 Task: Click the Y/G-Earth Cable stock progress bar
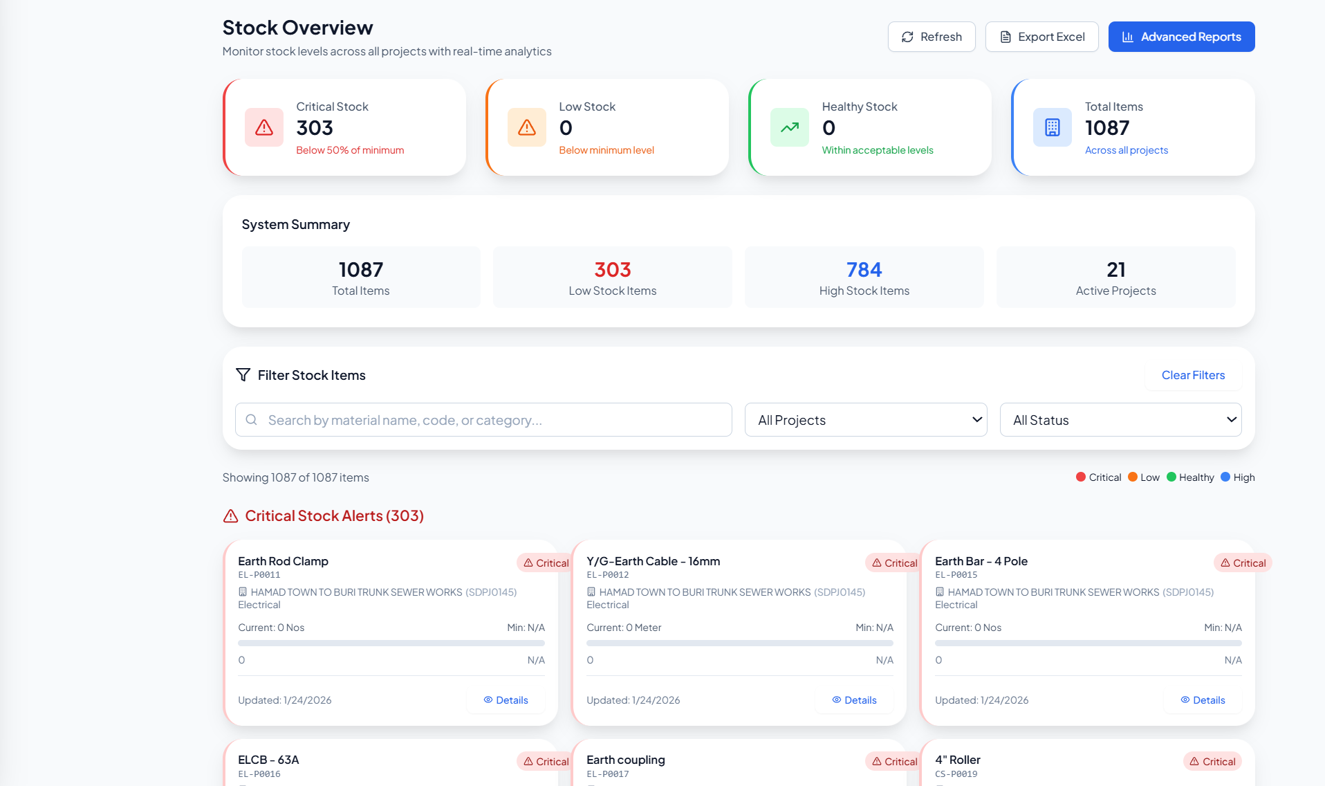[x=740, y=643]
